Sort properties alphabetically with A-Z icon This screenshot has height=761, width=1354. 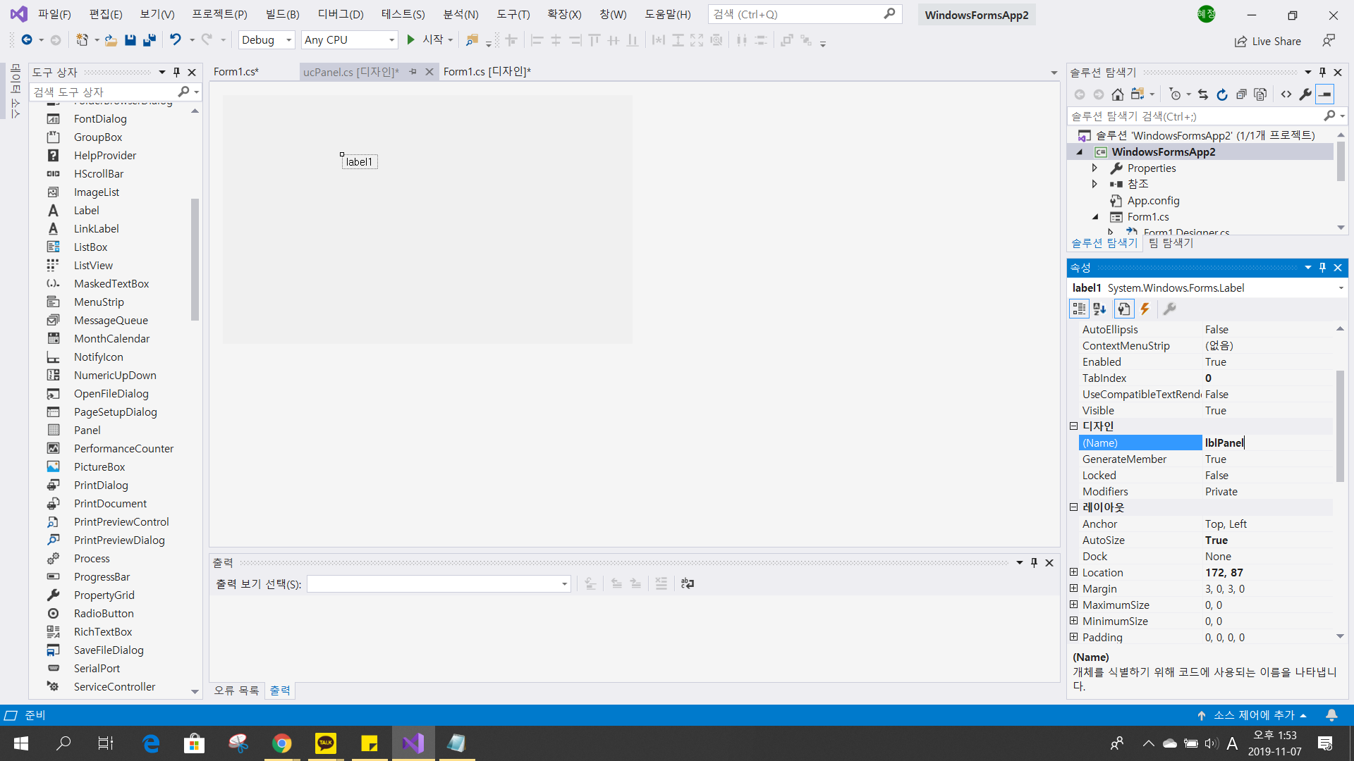point(1099,309)
